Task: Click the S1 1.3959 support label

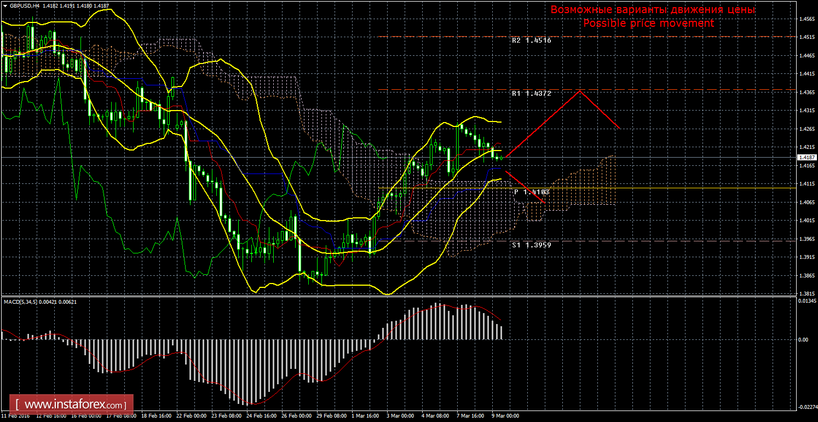Action: [531, 245]
